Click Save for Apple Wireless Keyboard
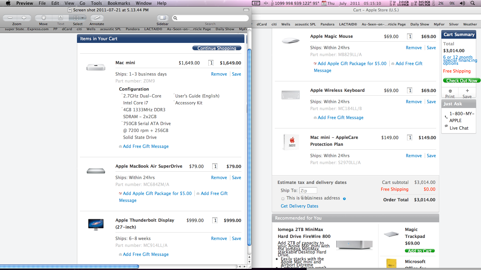This screenshot has height=270, width=481. click(x=431, y=102)
